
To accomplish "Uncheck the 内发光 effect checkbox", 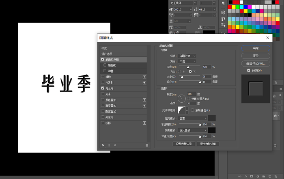I will [x=103, y=88].
